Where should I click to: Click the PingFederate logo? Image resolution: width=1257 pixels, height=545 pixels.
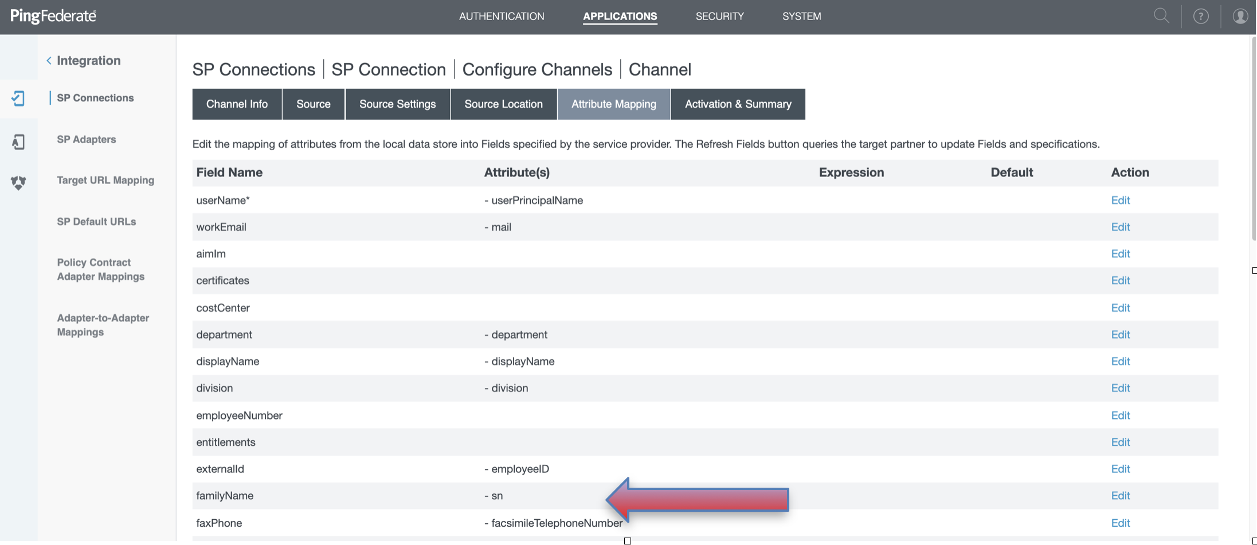(x=53, y=16)
